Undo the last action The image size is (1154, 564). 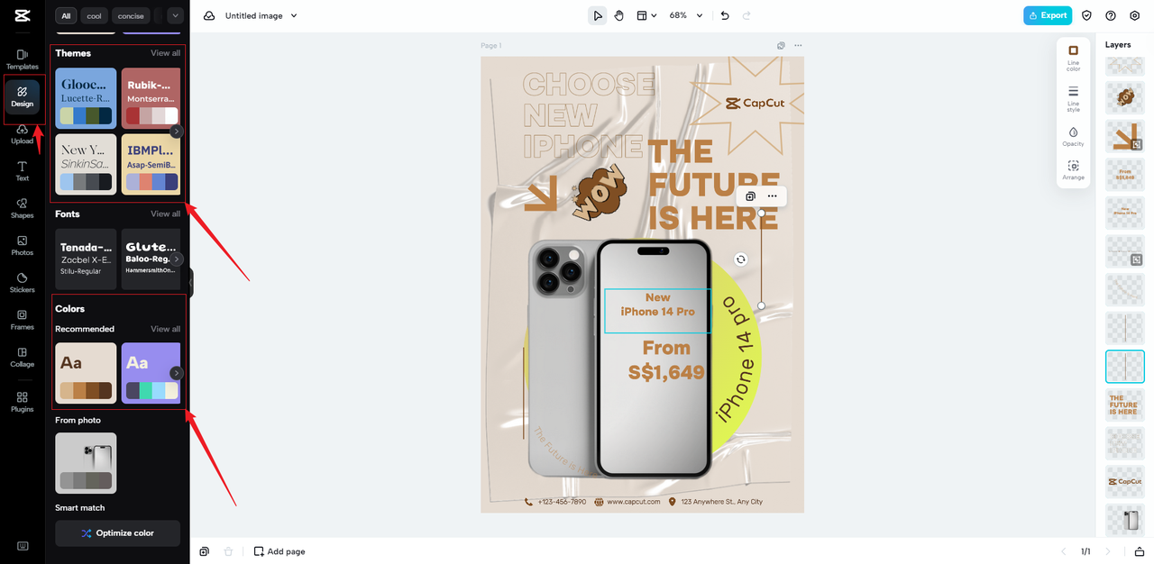point(725,15)
